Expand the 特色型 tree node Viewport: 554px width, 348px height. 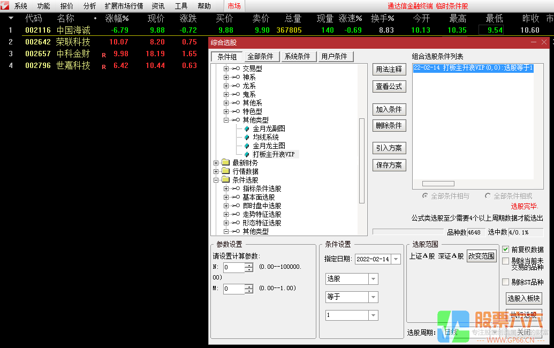tap(226, 111)
